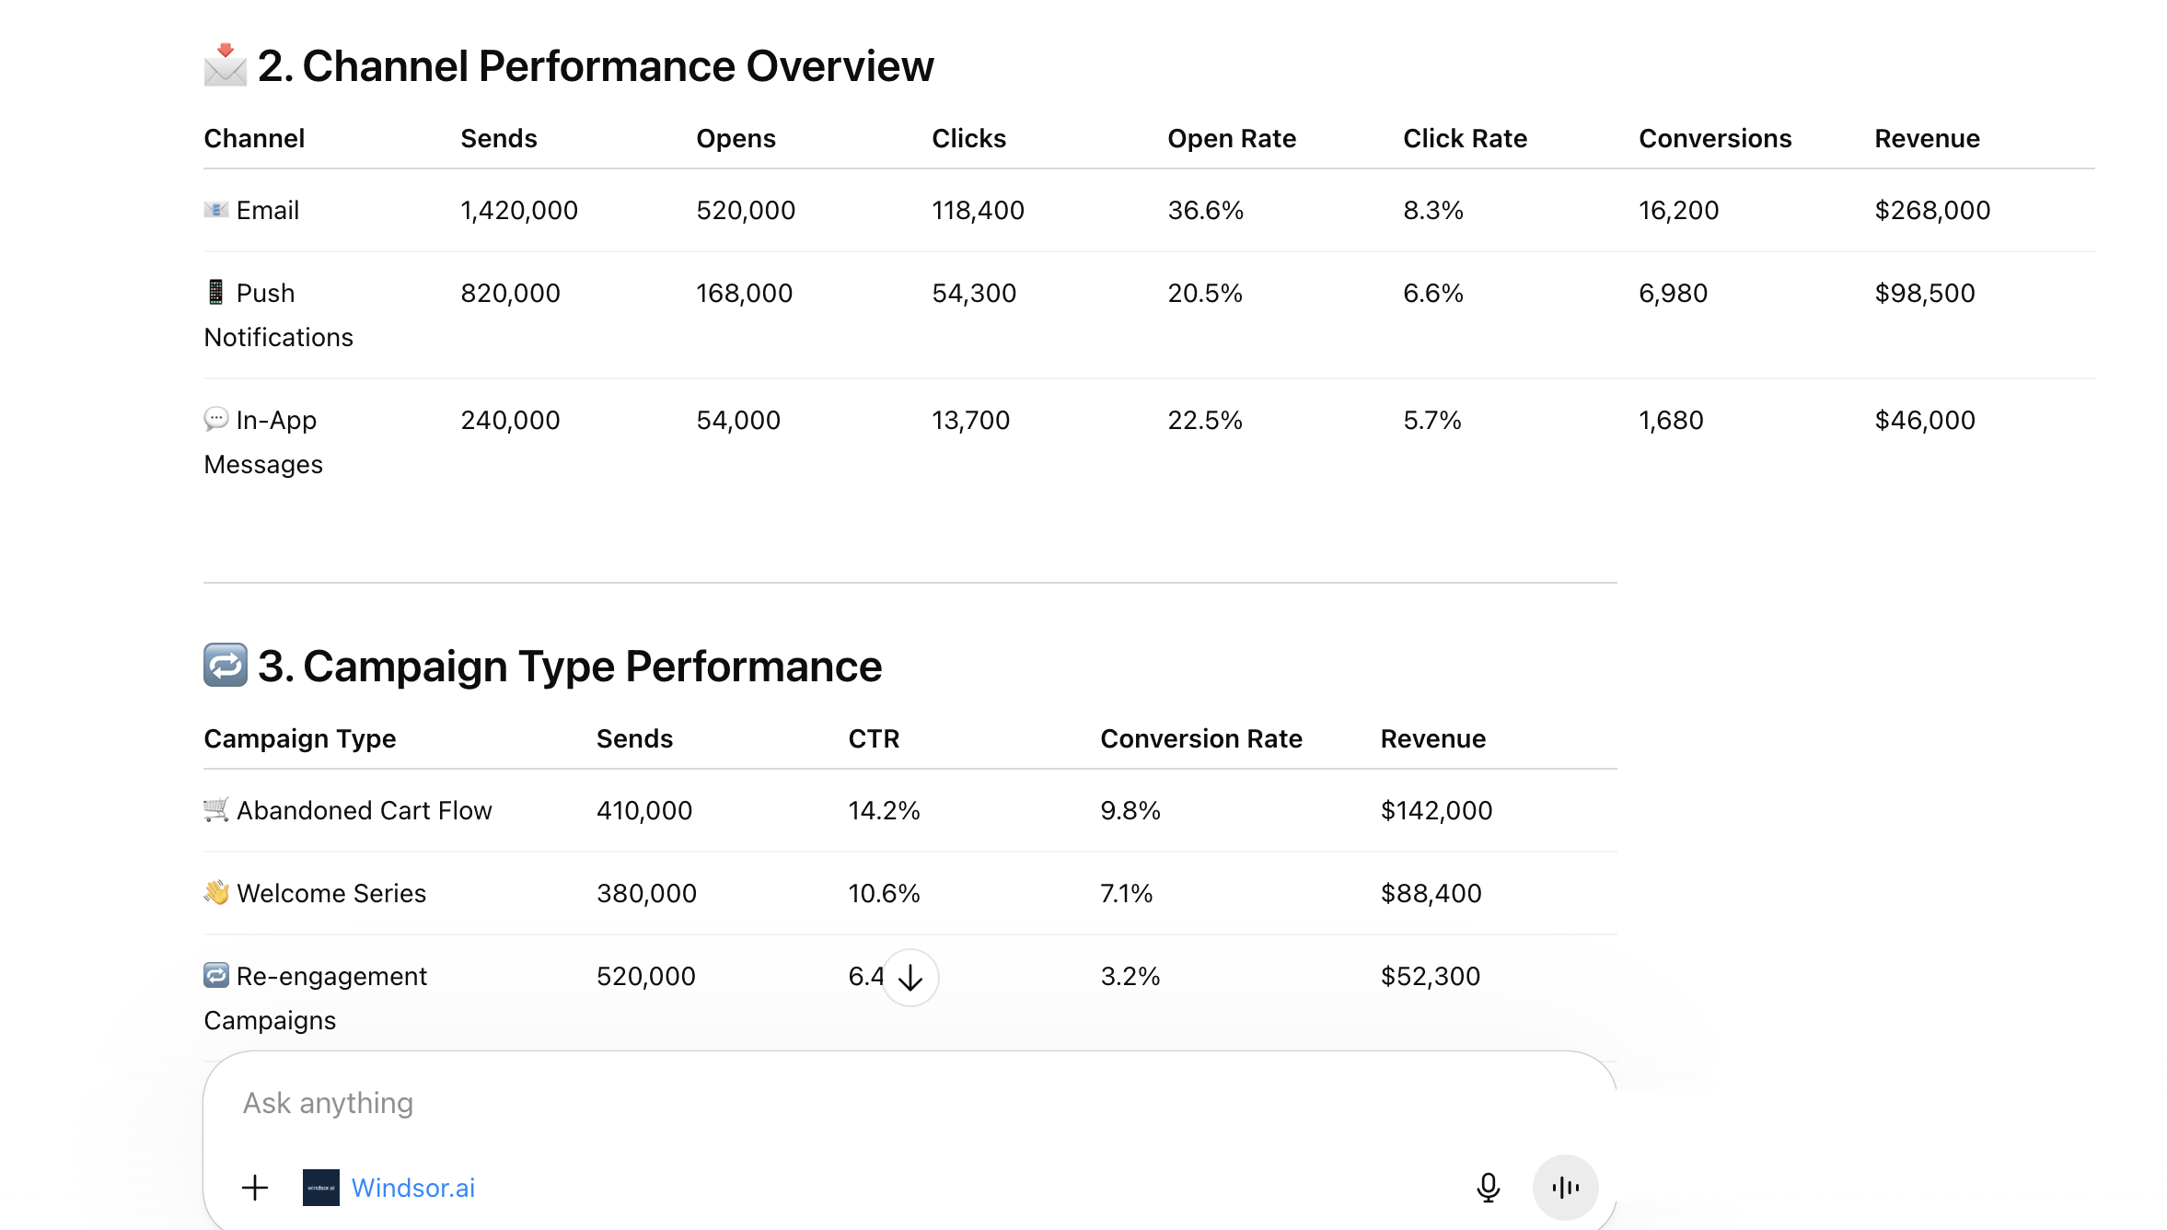Click the envelope emoji beside Channel Performance heading
Image resolution: width=2167 pixels, height=1230 pixels.
coord(226,65)
